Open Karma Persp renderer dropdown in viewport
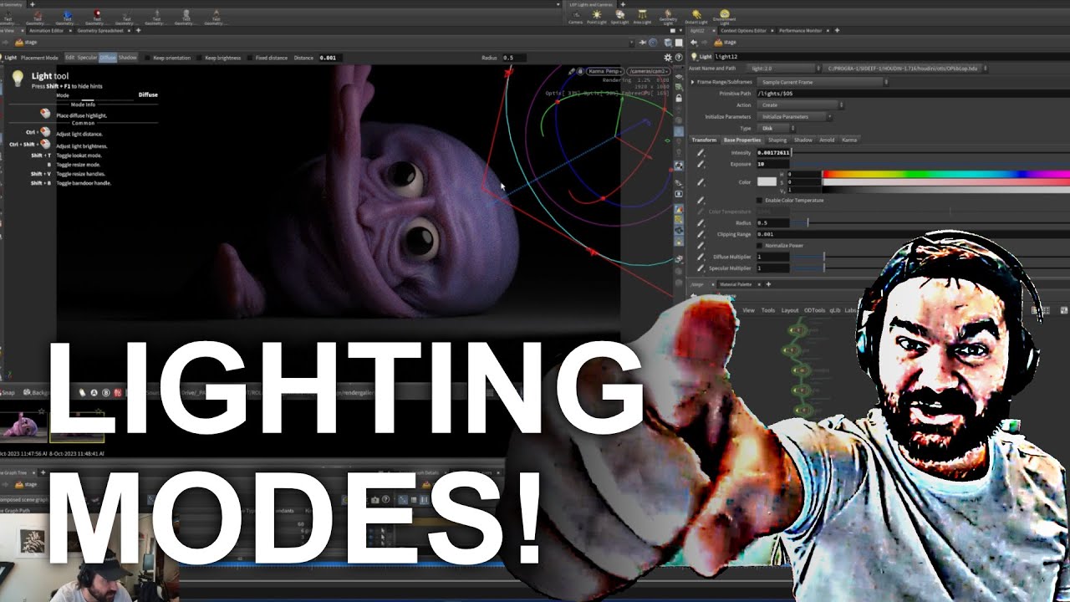This screenshot has height=602, width=1070. pyautogui.click(x=605, y=71)
